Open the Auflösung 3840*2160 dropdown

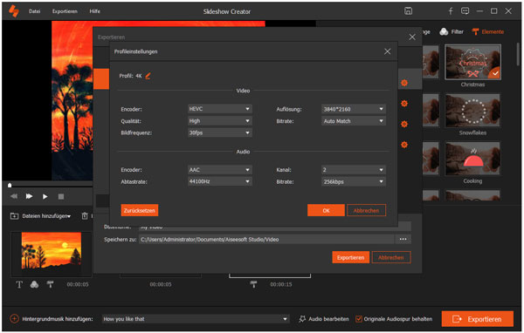[x=354, y=109]
